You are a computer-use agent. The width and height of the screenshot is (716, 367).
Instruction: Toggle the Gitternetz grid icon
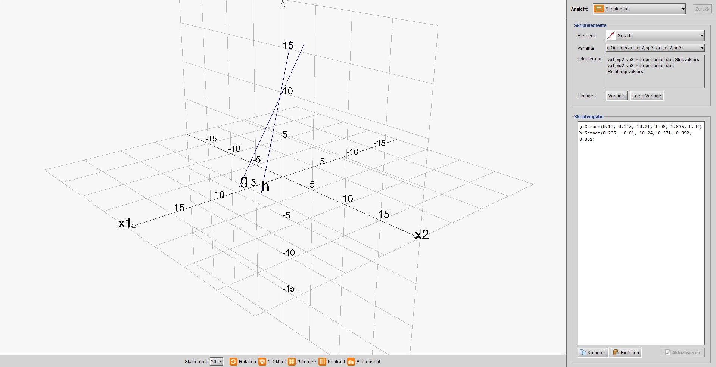(x=292, y=361)
